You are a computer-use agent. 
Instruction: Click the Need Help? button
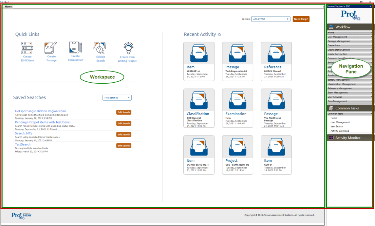click(x=301, y=19)
